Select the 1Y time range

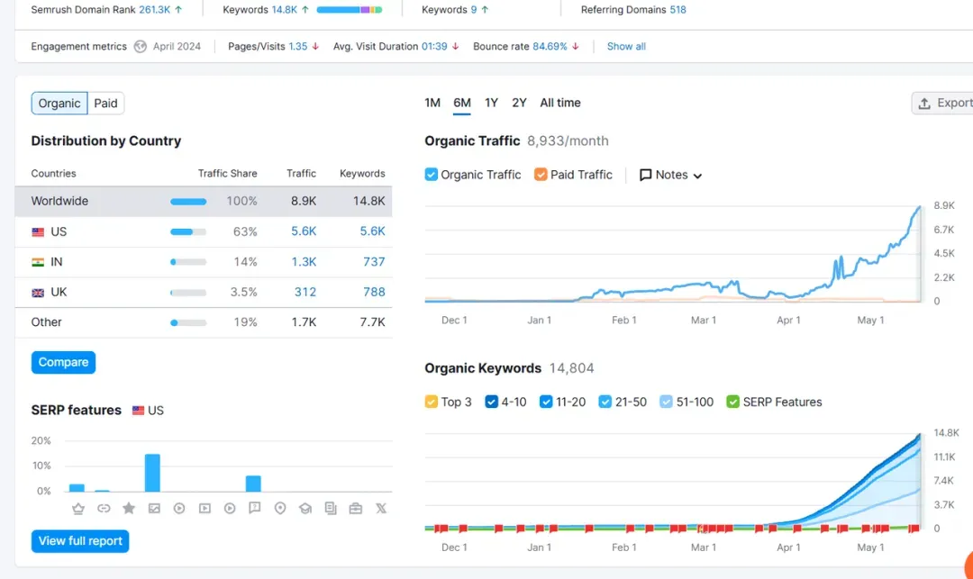[491, 103]
